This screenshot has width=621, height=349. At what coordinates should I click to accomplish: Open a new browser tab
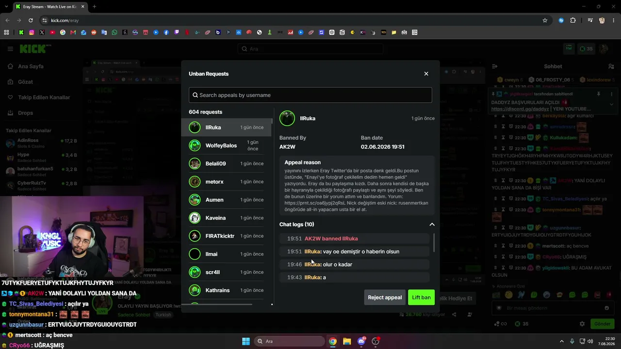[x=94, y=7]
